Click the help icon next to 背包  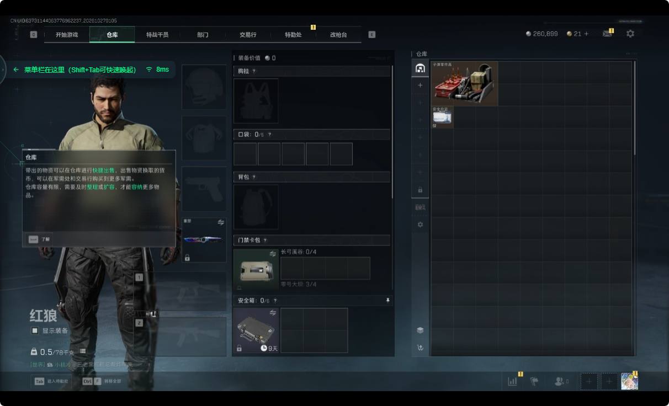click(254, 177)
